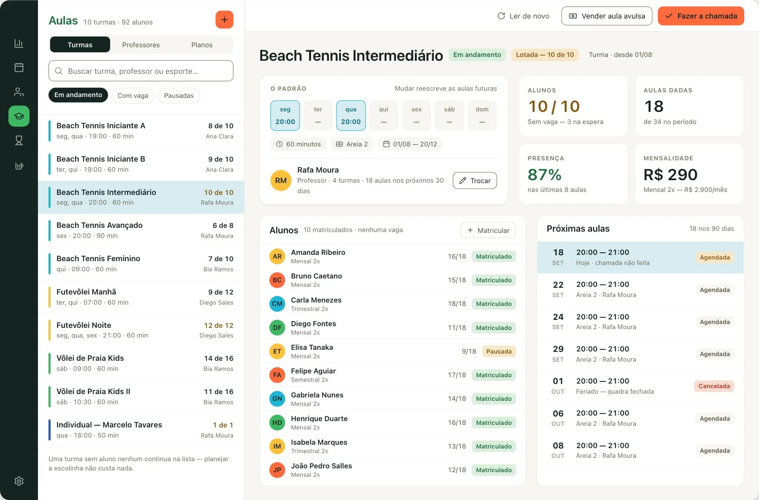The width and height of the screenshot is (759, 500).
Task: Enable the Com vaga filter chip
Action: 133,95
